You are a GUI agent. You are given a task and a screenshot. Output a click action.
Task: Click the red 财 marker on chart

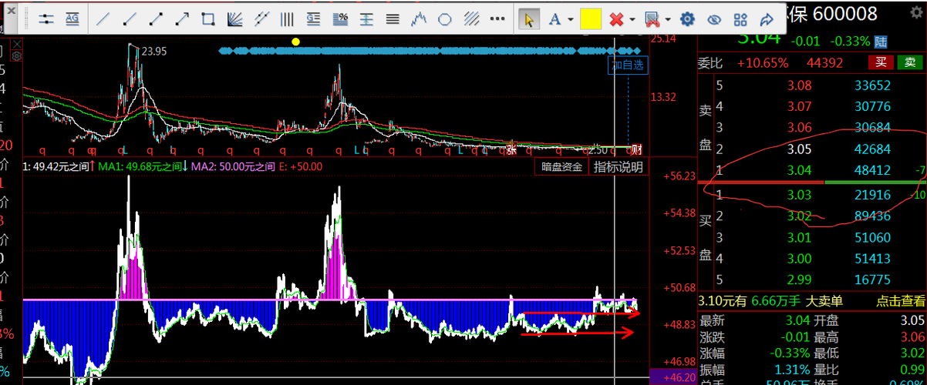tap(637, 149)
